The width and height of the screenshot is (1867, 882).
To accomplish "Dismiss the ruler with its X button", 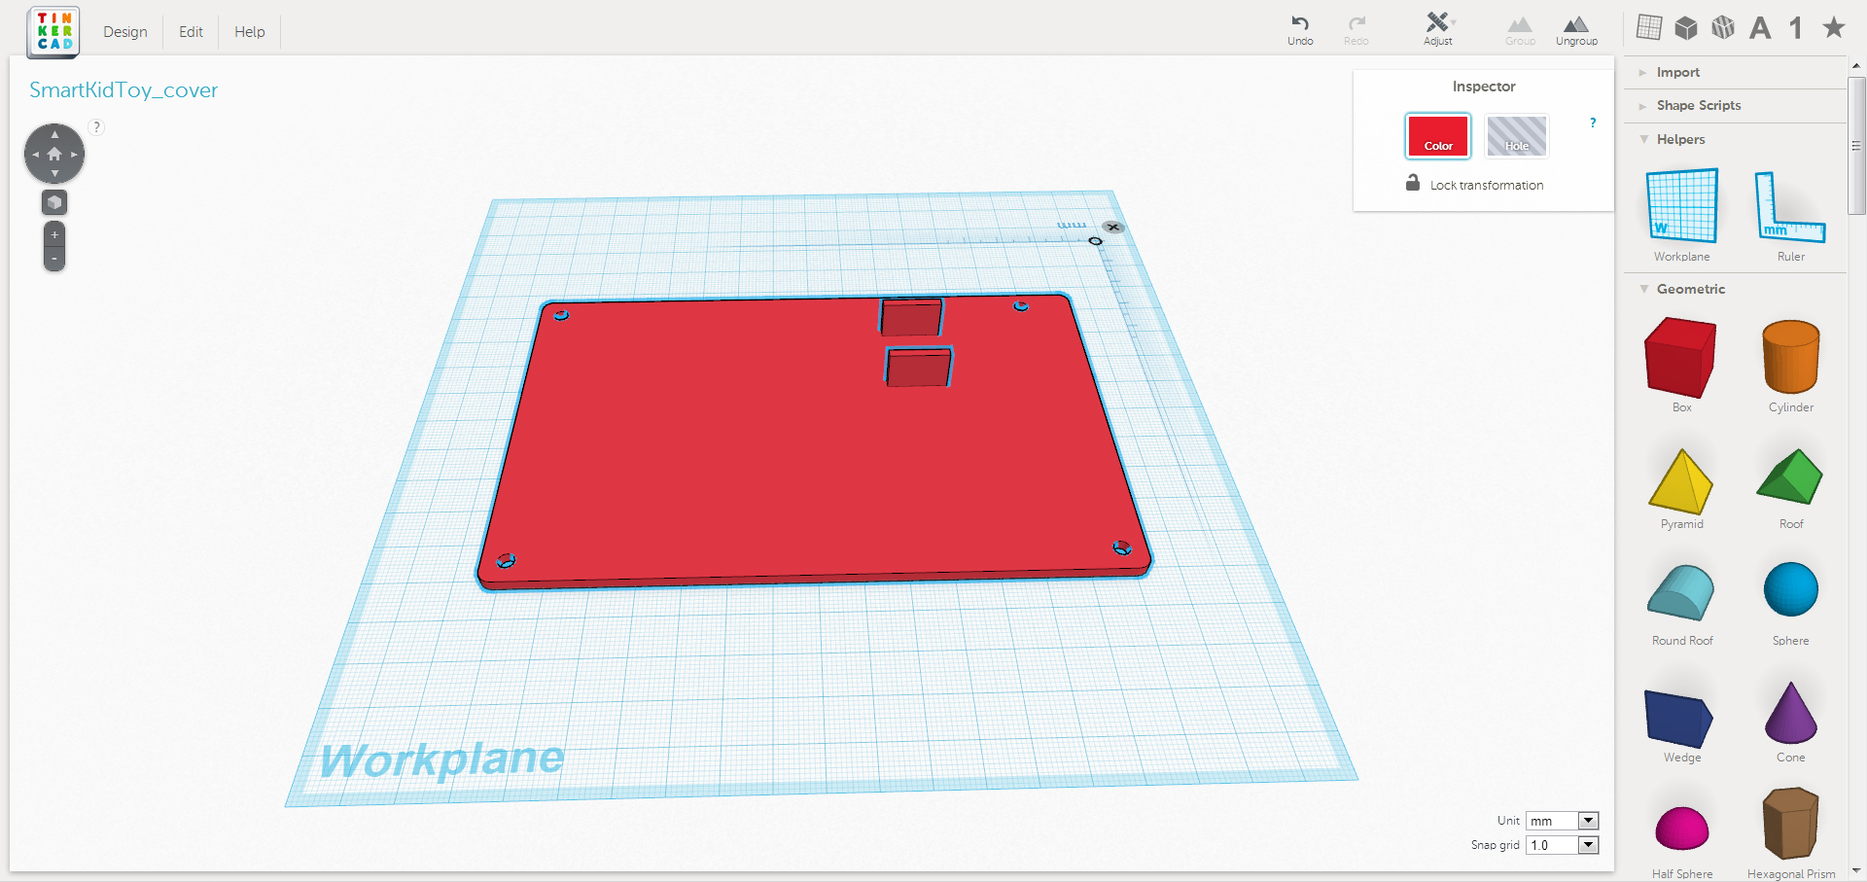I will tap(1113, 228).
